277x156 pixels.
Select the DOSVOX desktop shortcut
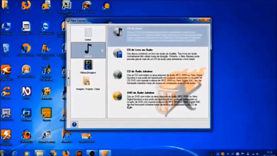(x=46, y=114)
